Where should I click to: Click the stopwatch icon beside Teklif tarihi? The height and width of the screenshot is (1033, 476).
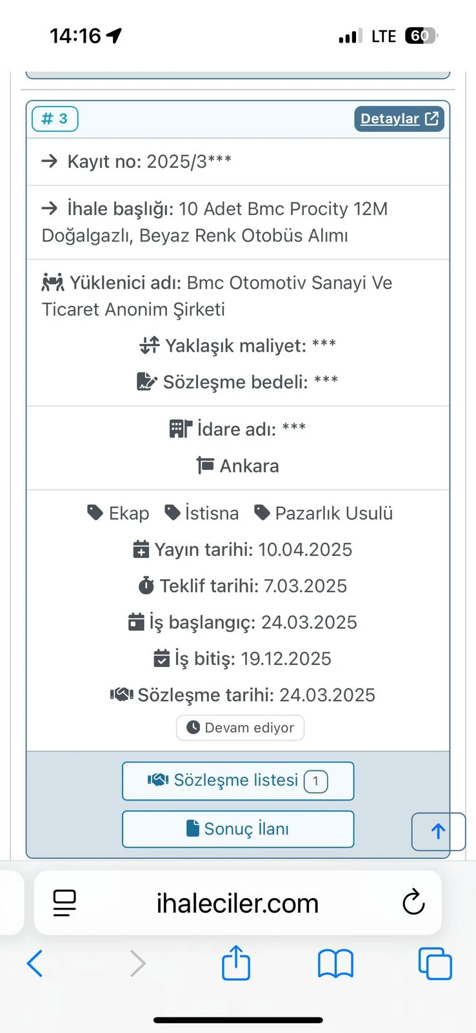pos(146,586)
